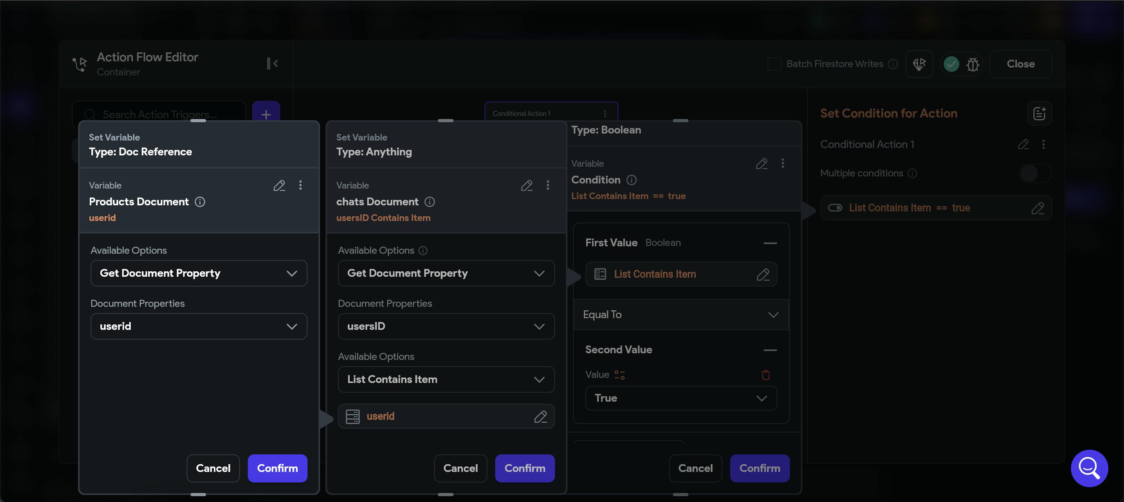Rename Conditional Action 1 pencil icon
The height and width of the screenshot is (502, 1124).
[1023, 144]
